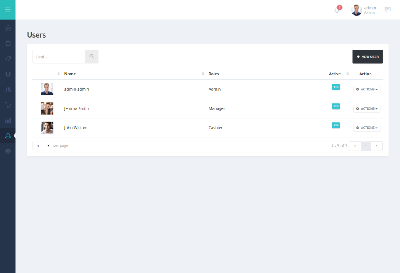Click the Find search field
Viewport: 400px width, 273px height.
tap(59, 57)
